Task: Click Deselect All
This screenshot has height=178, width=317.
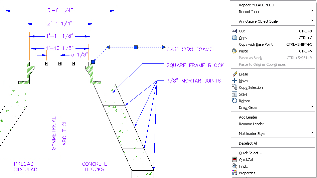Action: [x=248, y=143]
